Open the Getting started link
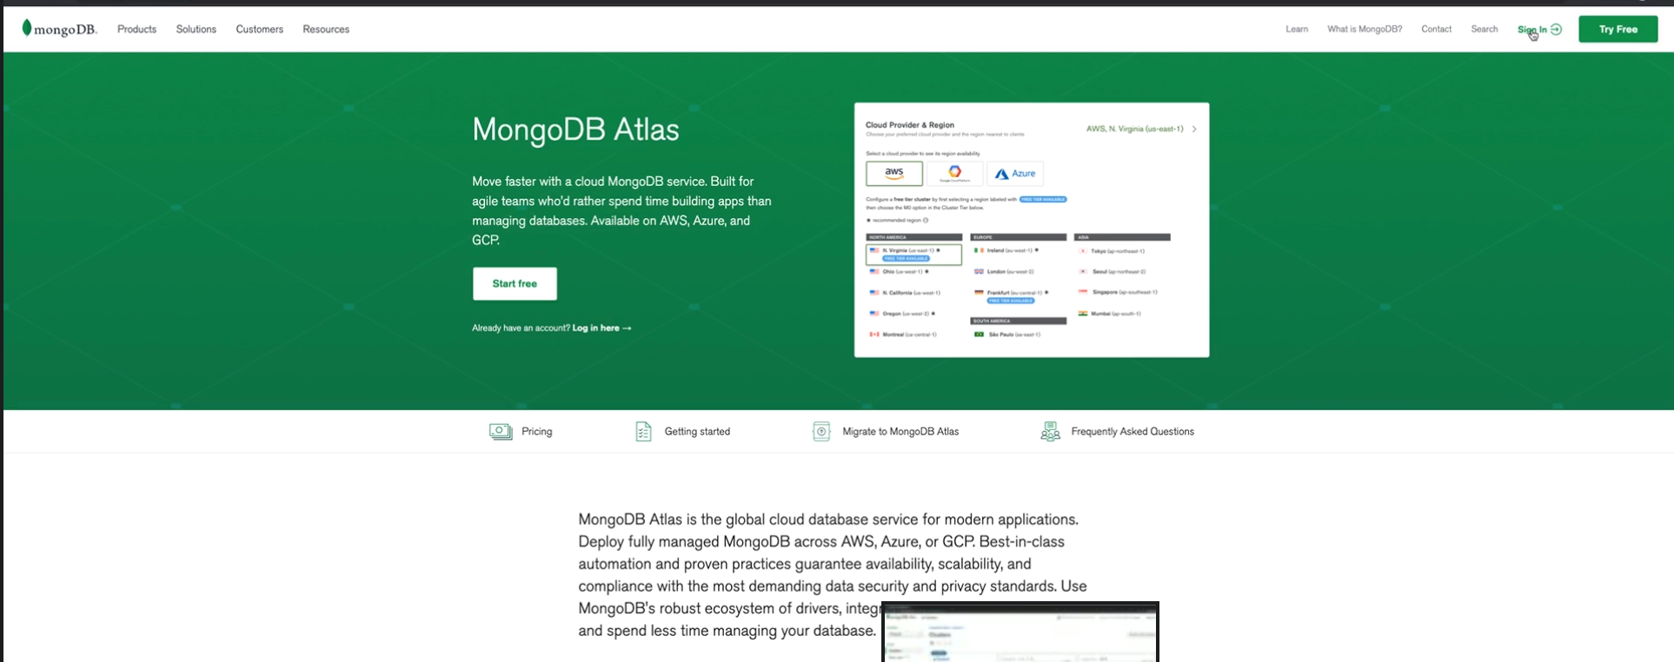Image resolution: width=1674 pixels, height=662 pixels. tap(697, 432)
